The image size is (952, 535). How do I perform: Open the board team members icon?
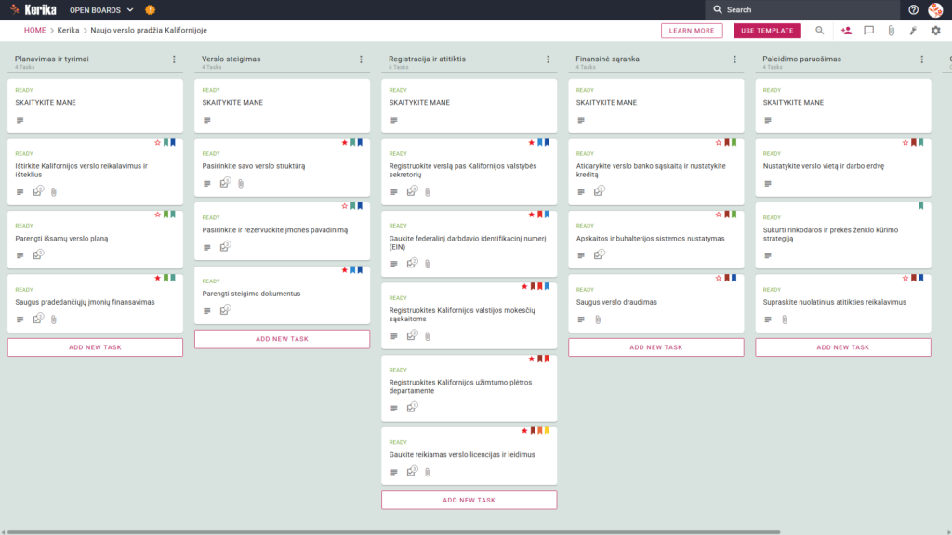click(846, 31)
